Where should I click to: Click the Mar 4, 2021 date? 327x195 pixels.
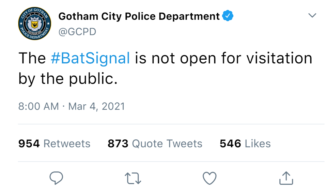[96, 106]
